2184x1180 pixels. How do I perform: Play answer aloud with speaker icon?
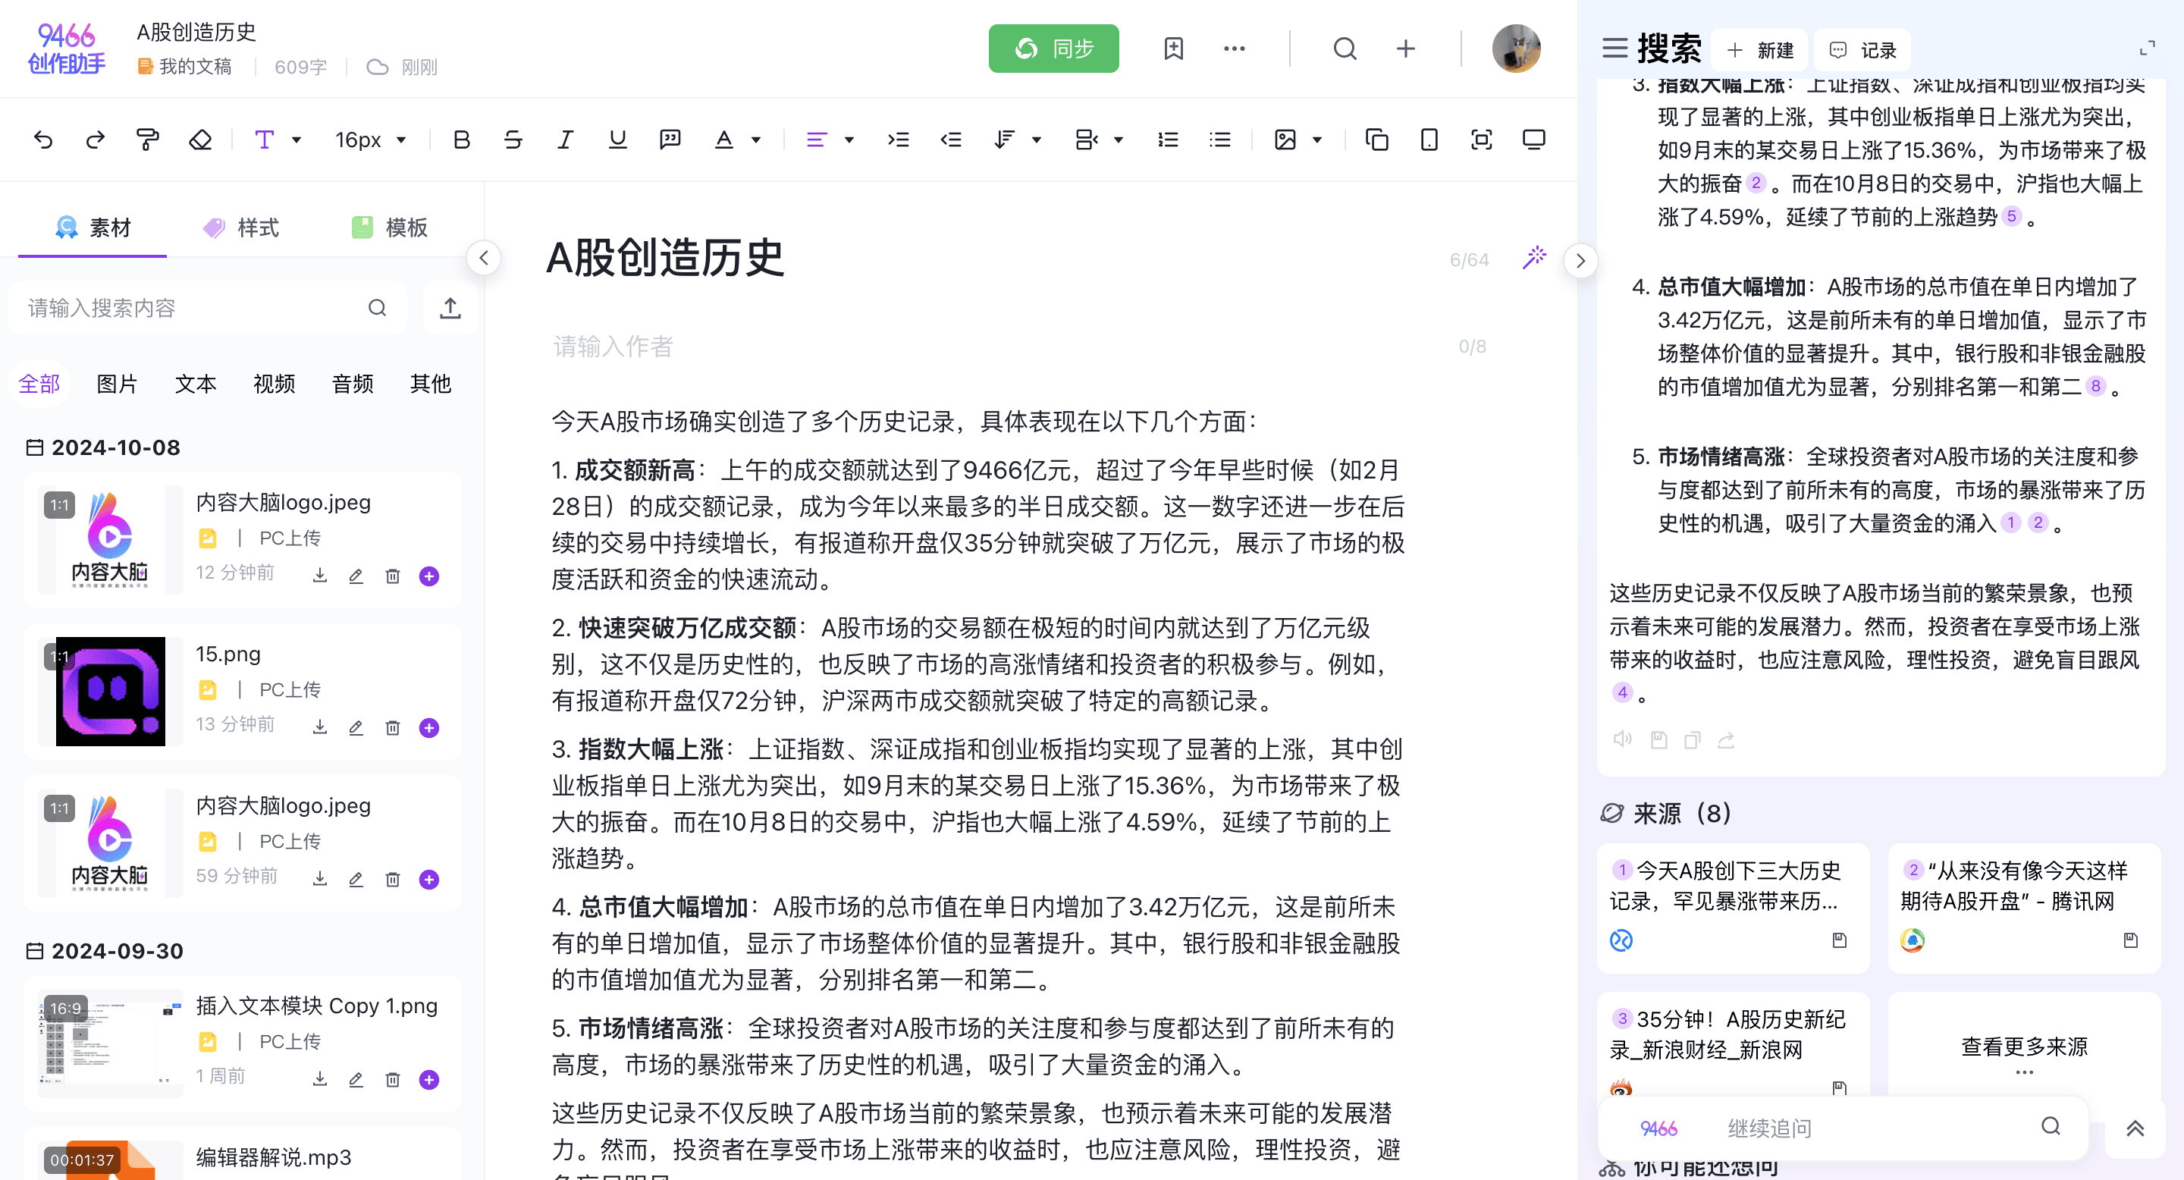[1623, 739]
